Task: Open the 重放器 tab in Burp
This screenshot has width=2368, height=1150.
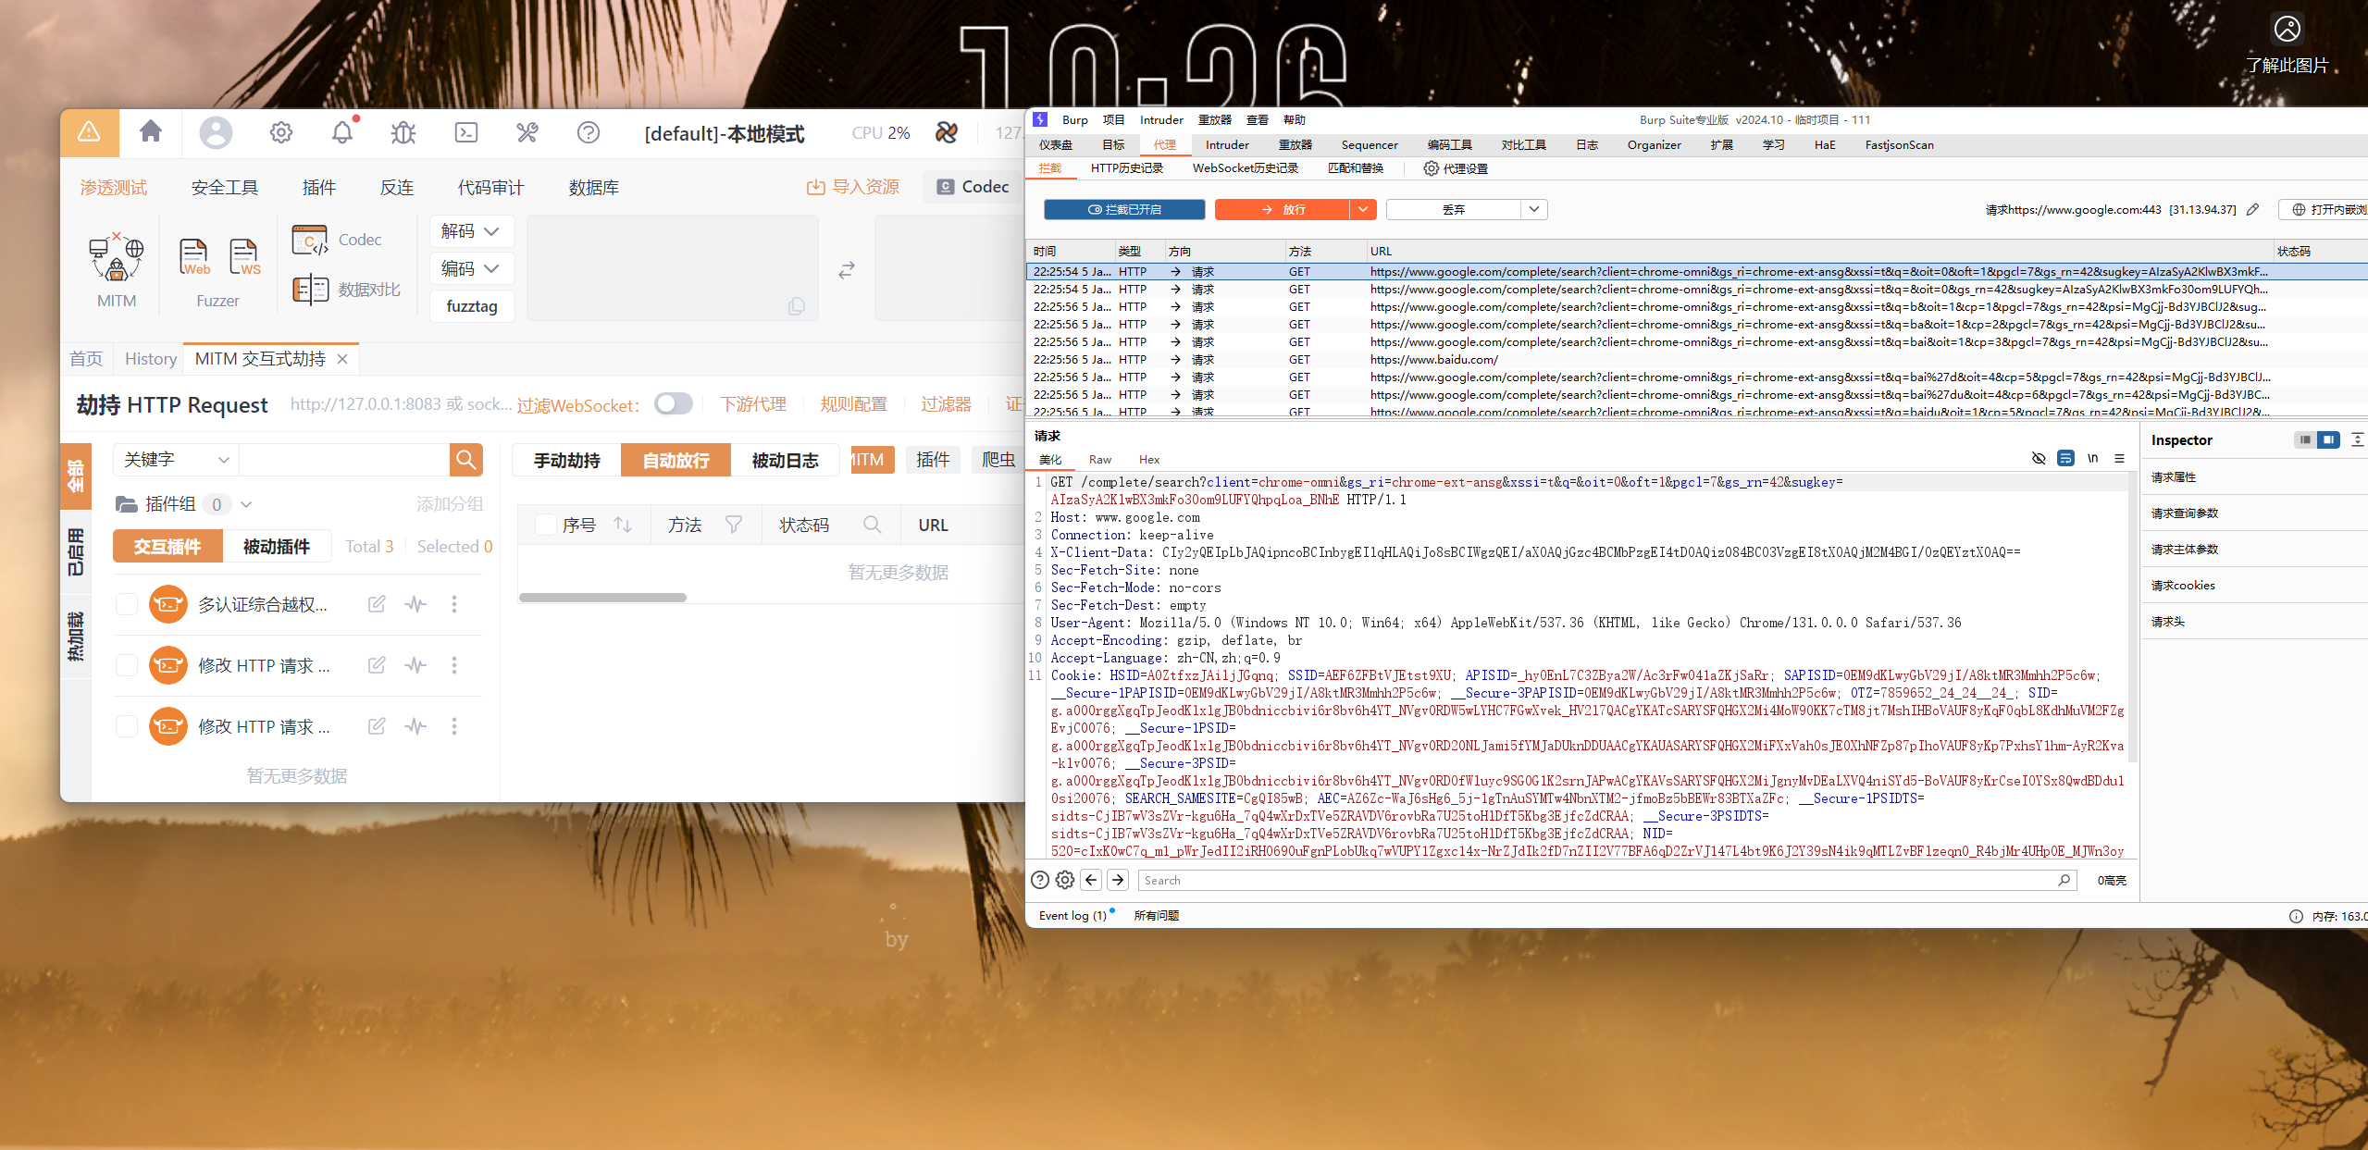Action: 1295,145
